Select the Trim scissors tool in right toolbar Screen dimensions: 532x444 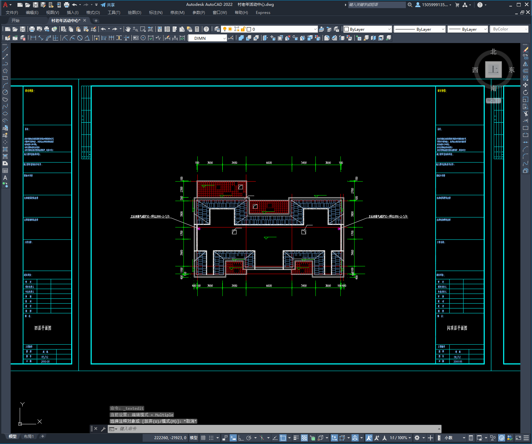[x=526, y=114]
